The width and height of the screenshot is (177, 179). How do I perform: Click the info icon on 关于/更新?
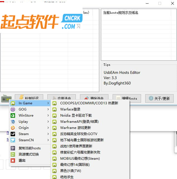151,98
